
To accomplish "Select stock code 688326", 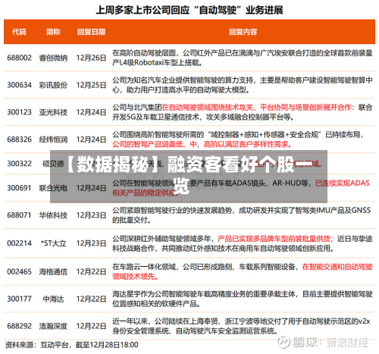I will point(20,139).
